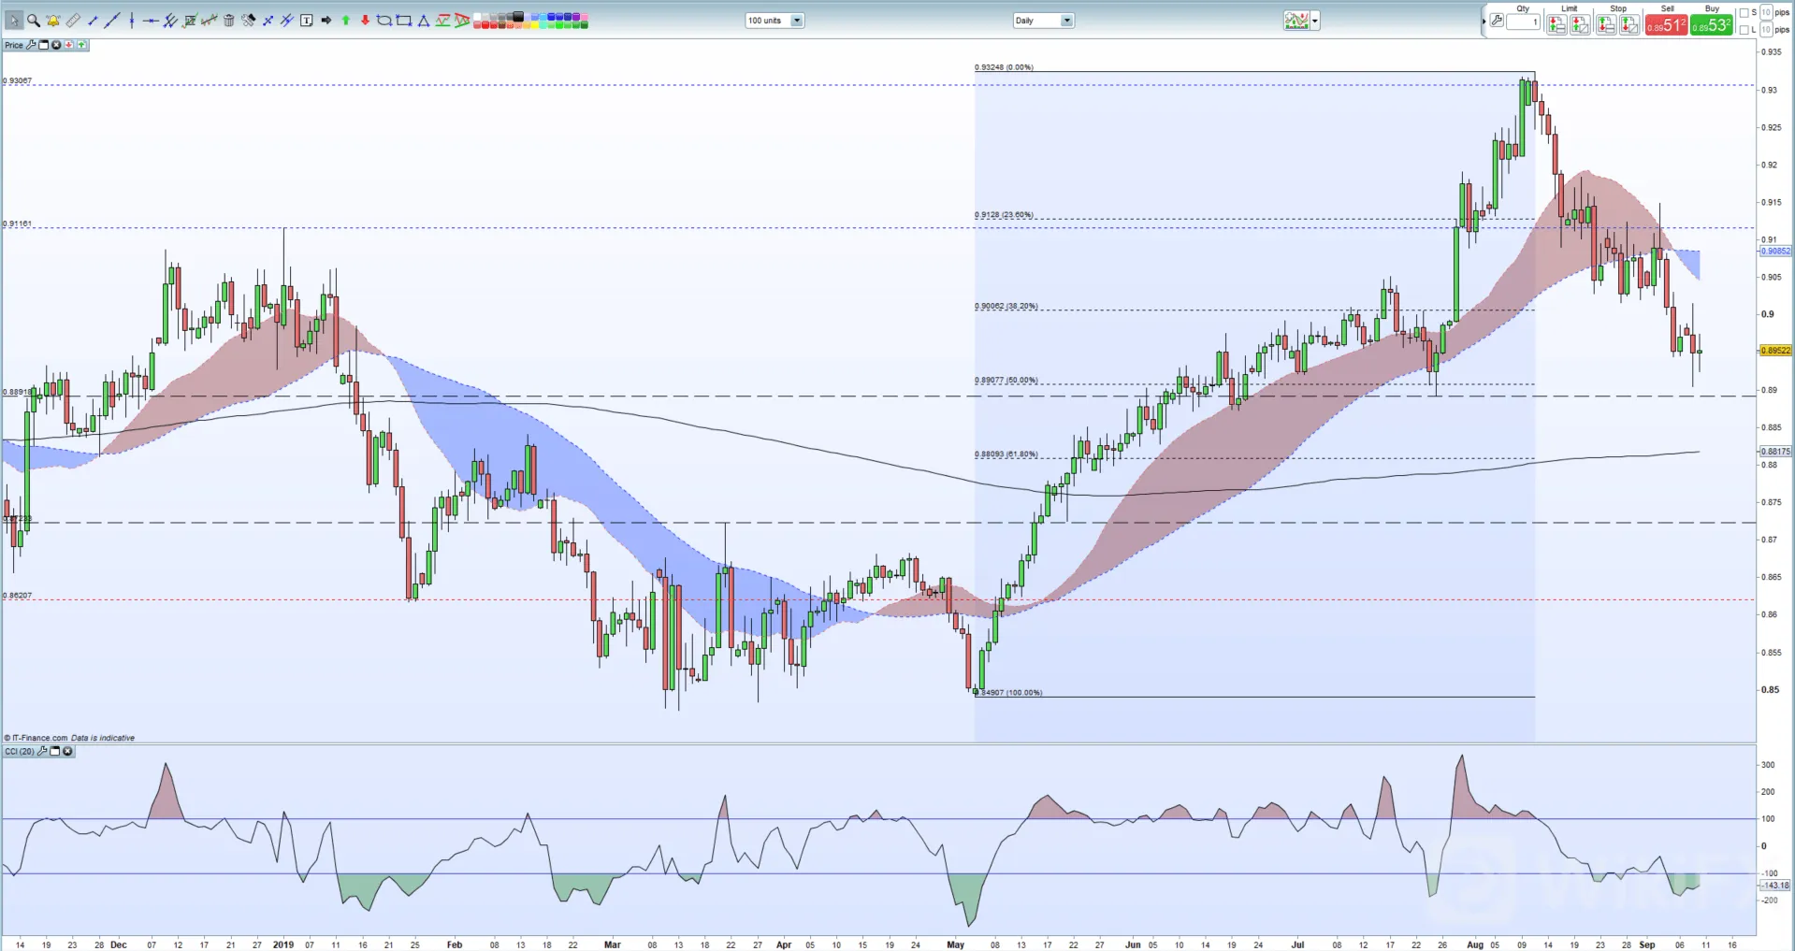The height and width of the screenshot is (951, 1795).
Task: Click the trash bin delete-objects icon
Action: [x=229, y=21]
